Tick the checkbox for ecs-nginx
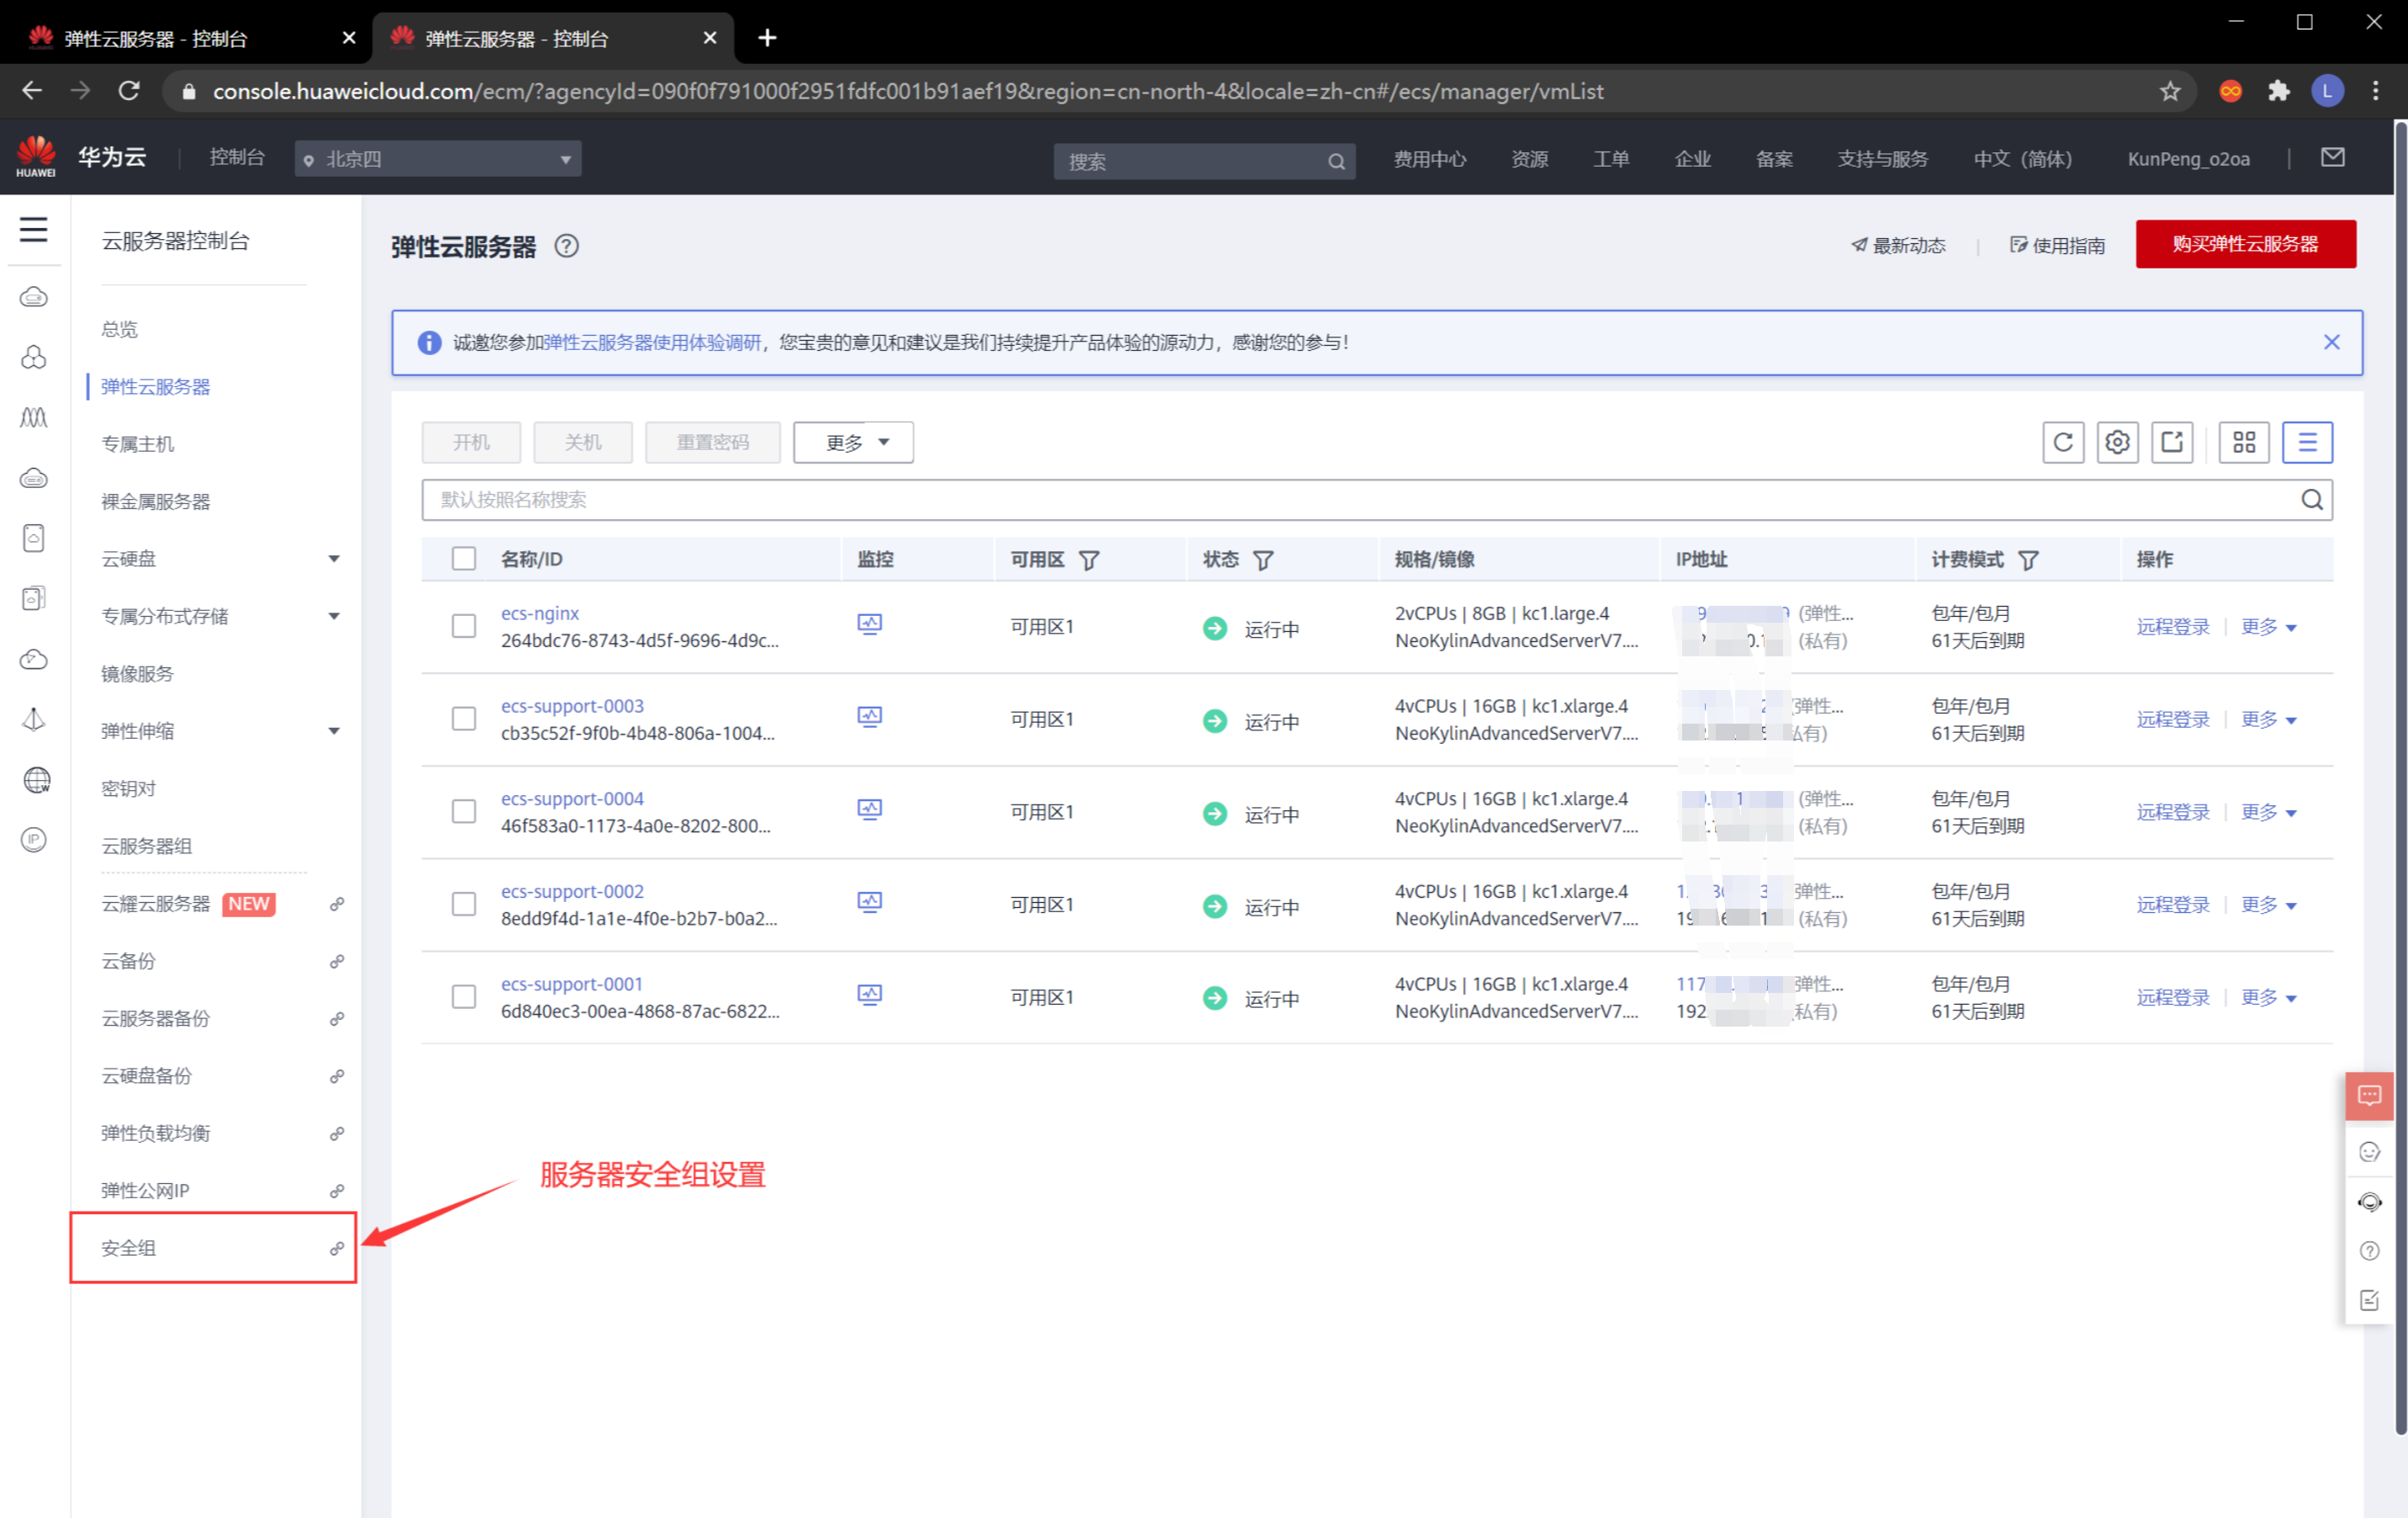The height and width of the screenshot is (1518, 2408). click(x=464, y=626)
